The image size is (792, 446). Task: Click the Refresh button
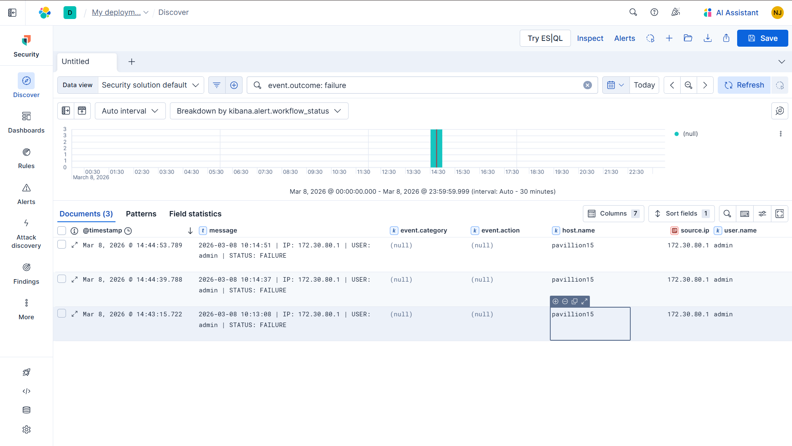click(744, 85)
